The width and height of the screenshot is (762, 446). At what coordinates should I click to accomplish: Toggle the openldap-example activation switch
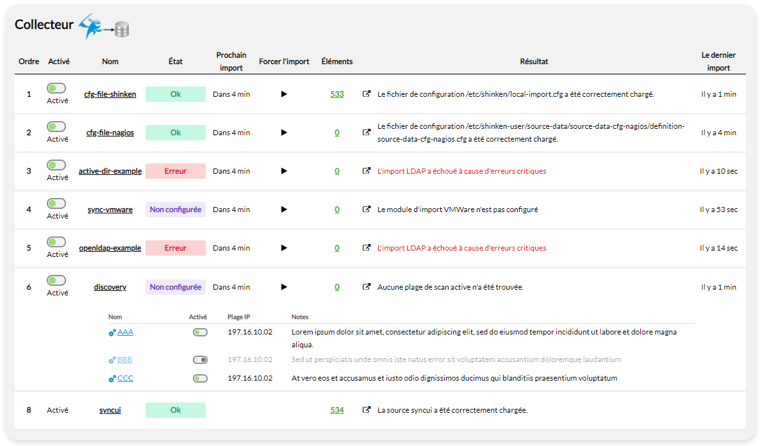click(56, 242)
